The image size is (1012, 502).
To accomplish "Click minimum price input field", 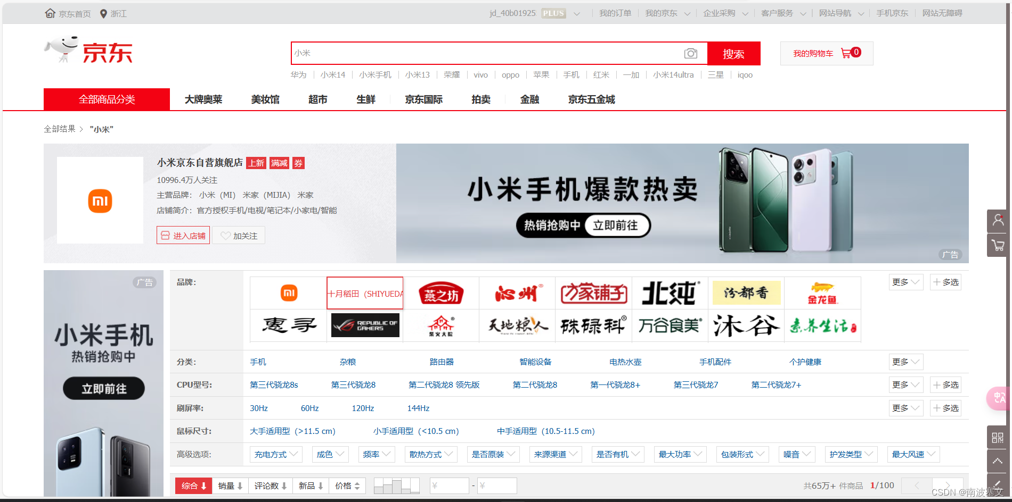I will tap(449, 486).
